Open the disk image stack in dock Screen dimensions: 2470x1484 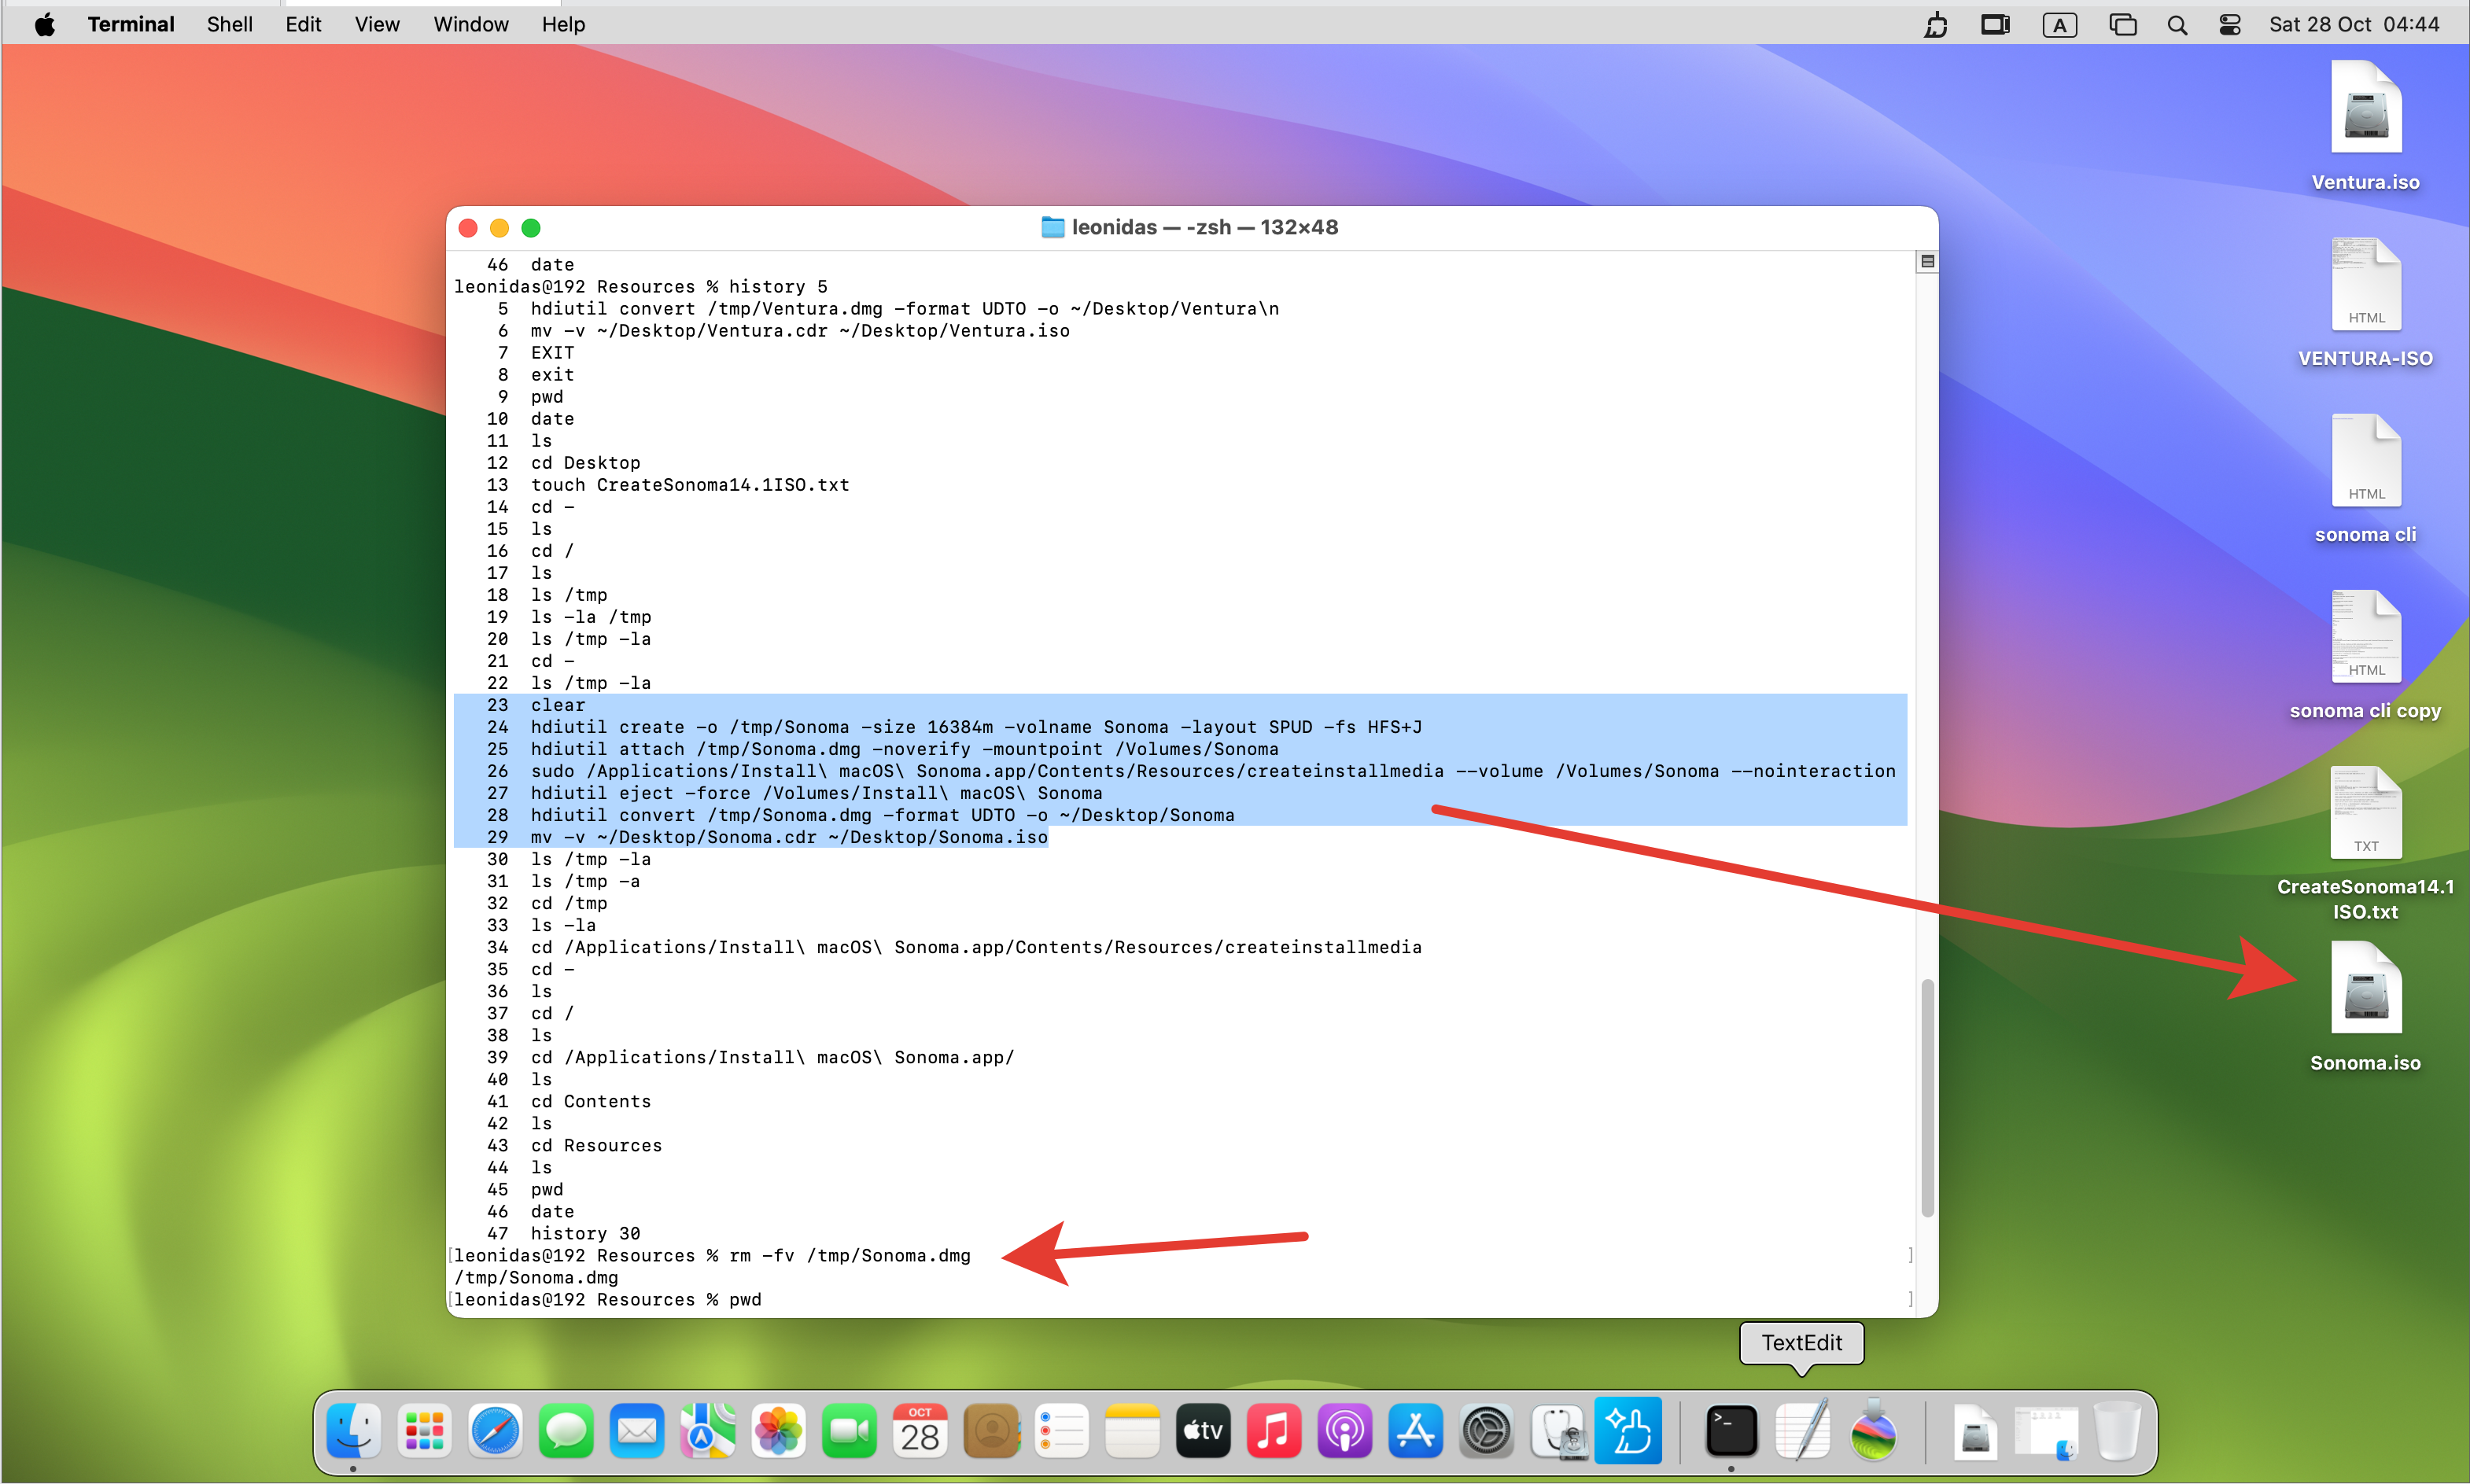(1975, 1431)
